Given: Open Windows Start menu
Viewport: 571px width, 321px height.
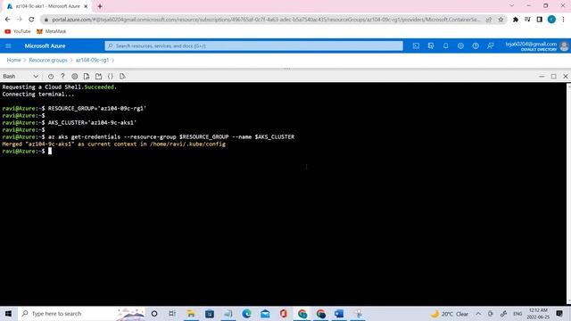Looking at the screenshot, I should click(x=8, y=314).
